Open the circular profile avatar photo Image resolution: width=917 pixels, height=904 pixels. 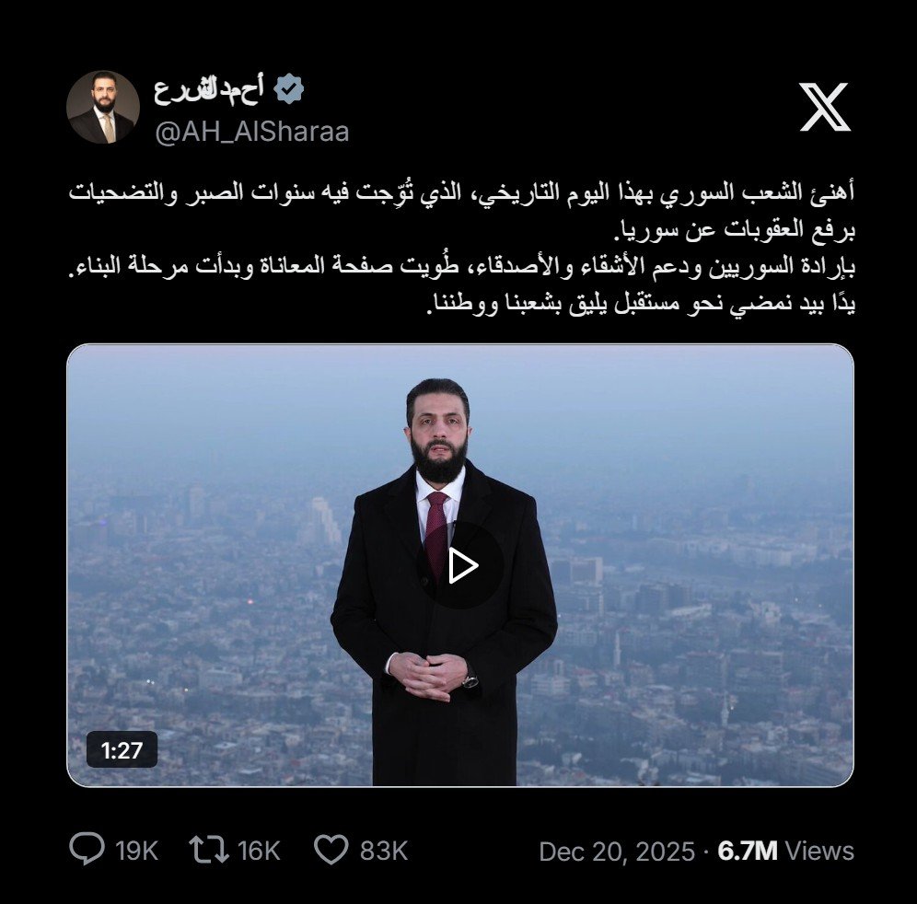click(x=103, y=107)
